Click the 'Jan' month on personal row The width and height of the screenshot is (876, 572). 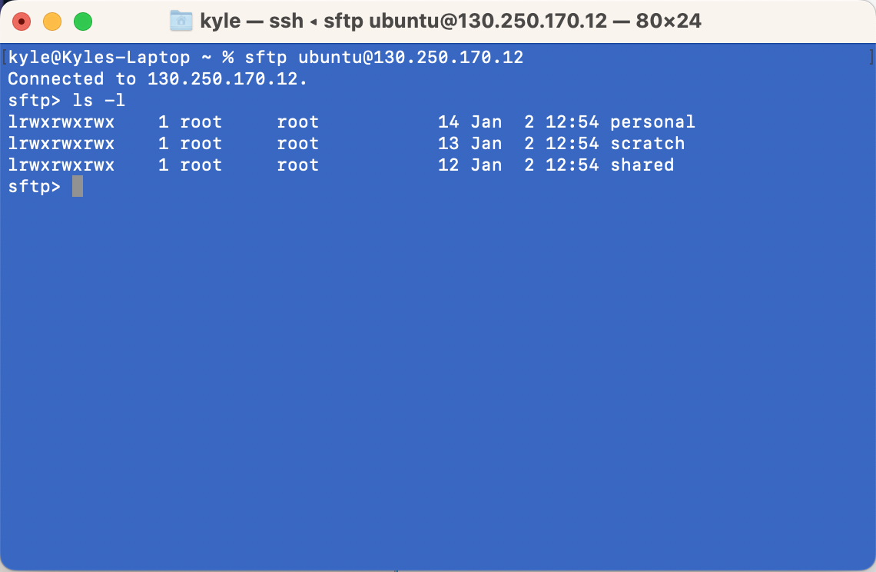[x=486, y=122]
